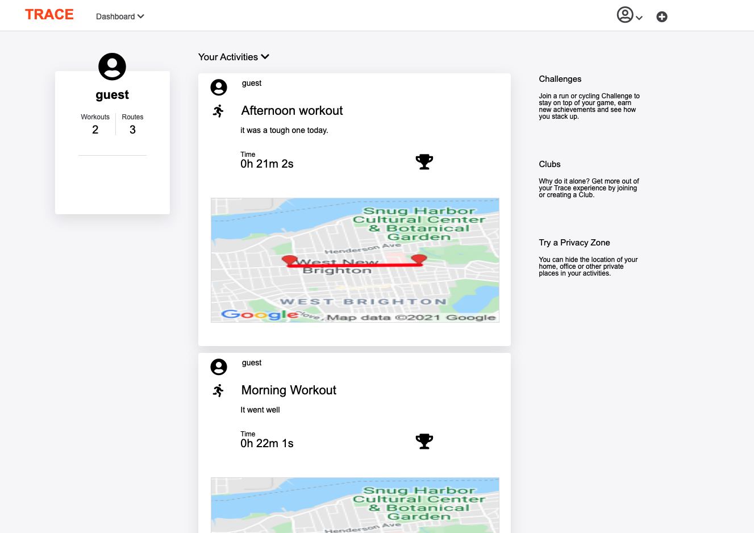
Task: Click the Clubs heading
Action: [x=549, y=164]
